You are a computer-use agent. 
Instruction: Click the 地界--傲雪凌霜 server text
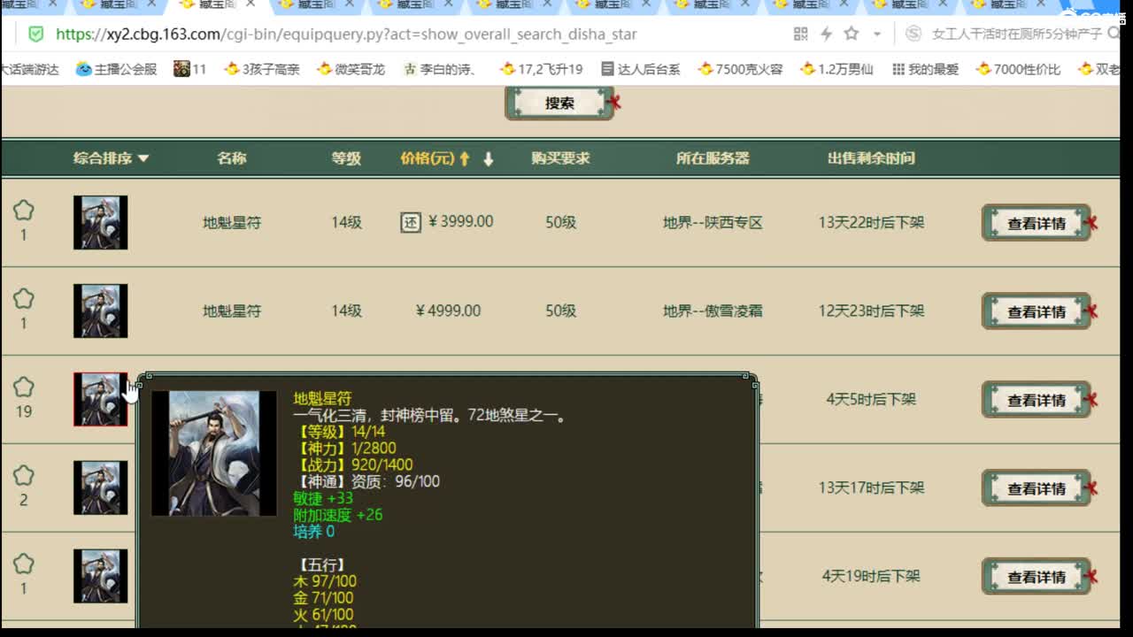click(713, 311)
